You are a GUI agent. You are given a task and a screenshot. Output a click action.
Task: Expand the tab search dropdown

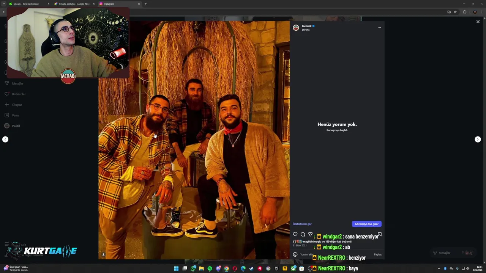click(x=4, y=4)
